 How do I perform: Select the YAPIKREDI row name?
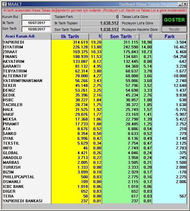(13, 42)
